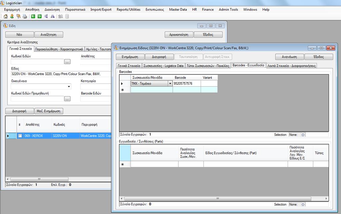Click the keys icon in the toolbar

click(x=18, y=16)
